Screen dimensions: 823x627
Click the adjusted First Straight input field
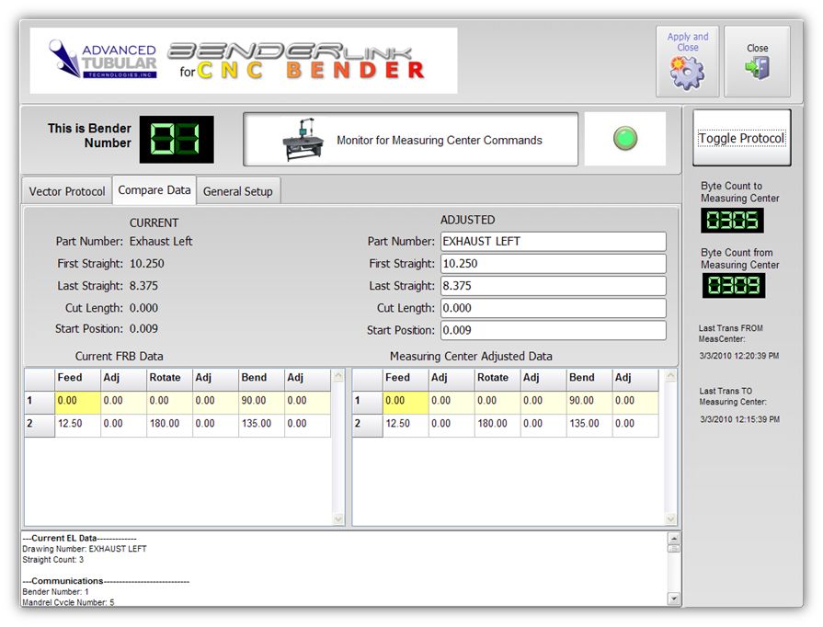point(553,264)
